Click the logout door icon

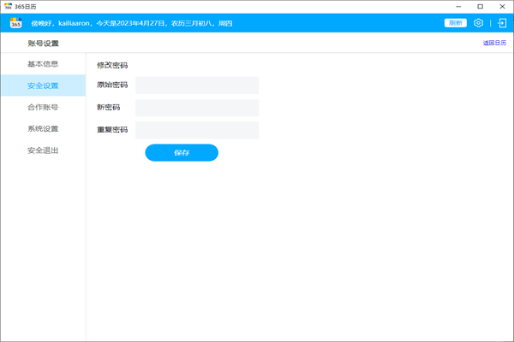pos(501,23)
